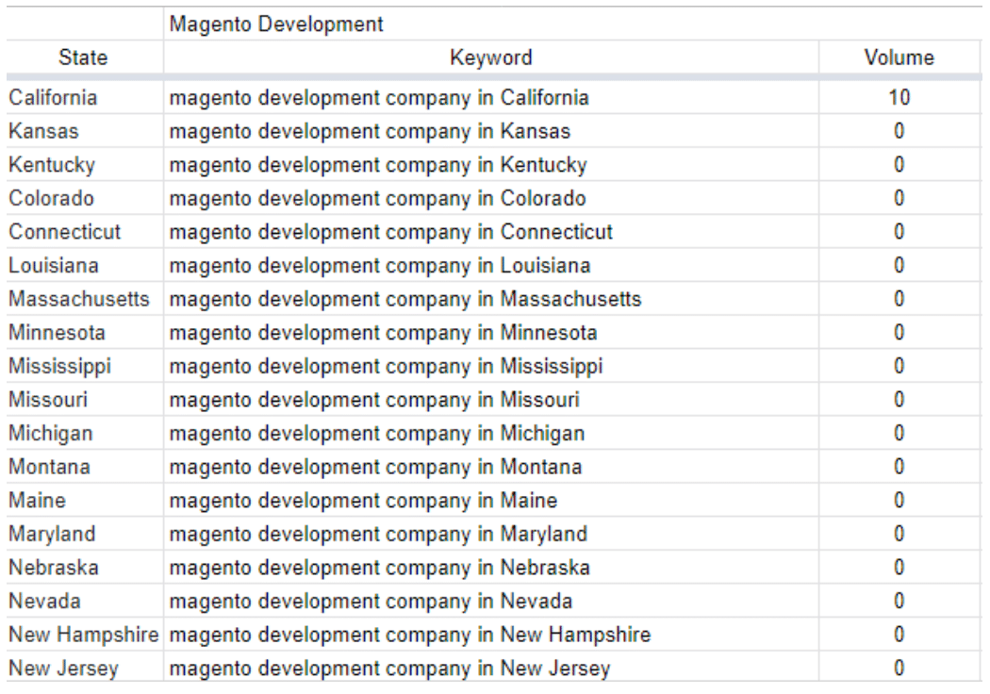The width and height of the screenshot is (990, 694).
Task: Click the volume value in Nebraska row
Action: [x=899, y=567]
